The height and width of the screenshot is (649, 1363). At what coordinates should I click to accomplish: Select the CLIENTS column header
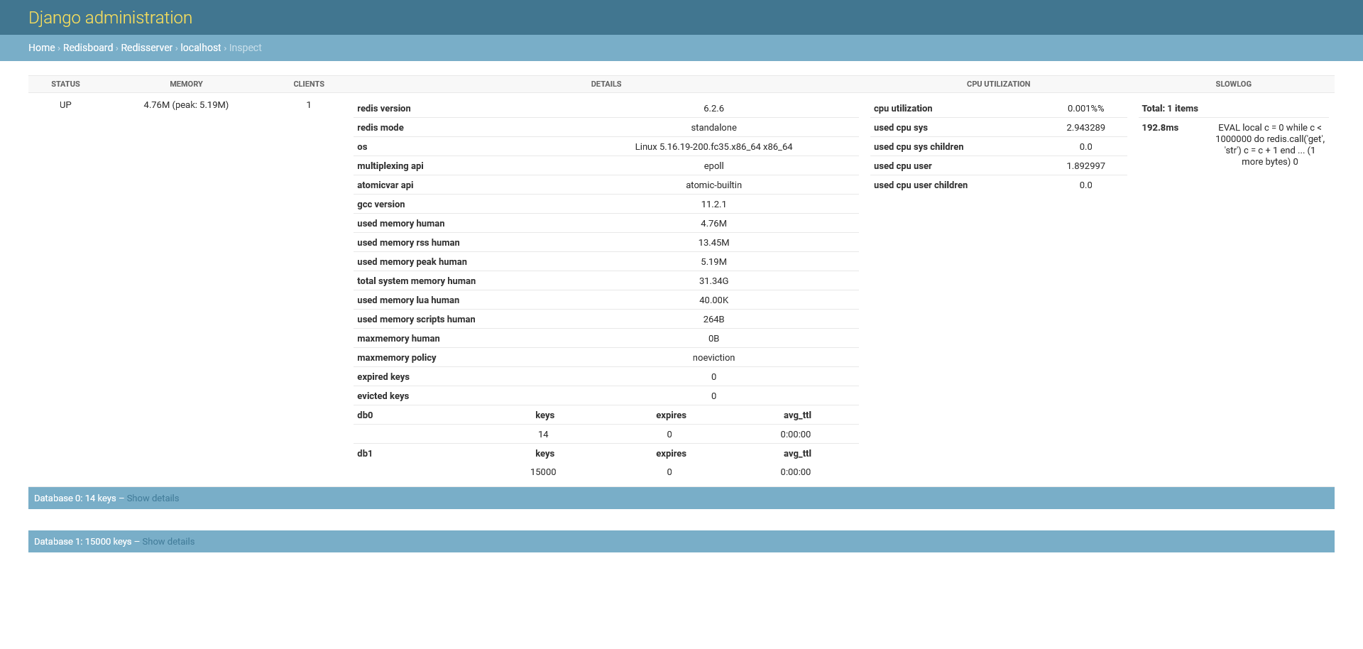click(x=309, y=84)
